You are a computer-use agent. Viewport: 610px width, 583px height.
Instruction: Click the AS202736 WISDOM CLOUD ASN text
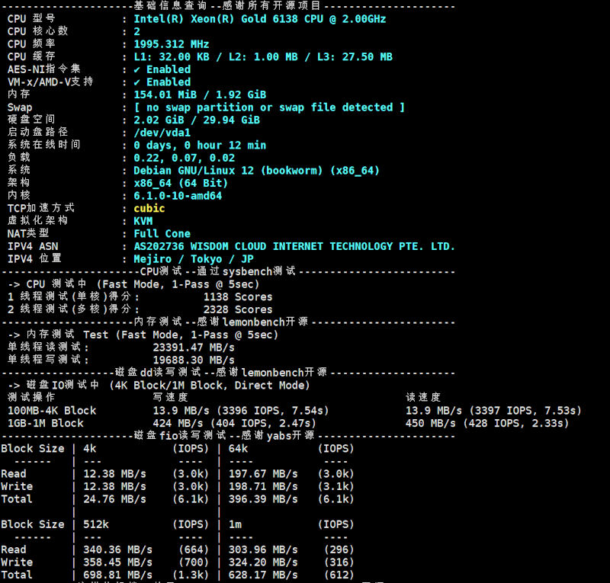click(294, 246)
